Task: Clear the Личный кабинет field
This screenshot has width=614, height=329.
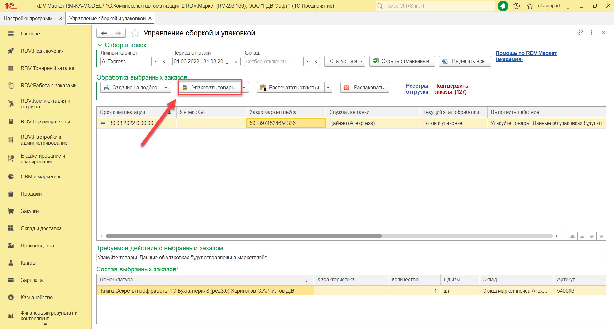Action: point(164,61)
